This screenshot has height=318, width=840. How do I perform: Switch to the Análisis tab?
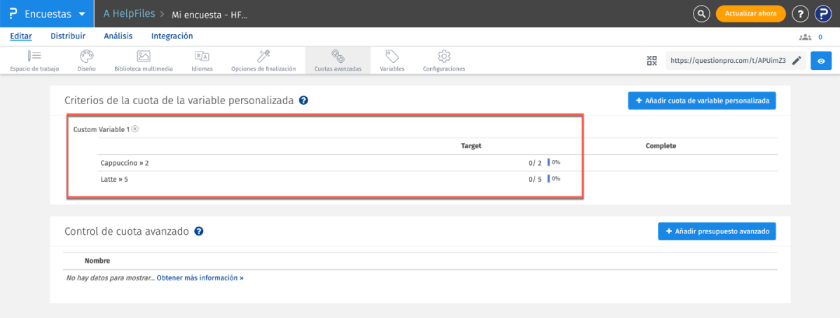coord(118,36)
